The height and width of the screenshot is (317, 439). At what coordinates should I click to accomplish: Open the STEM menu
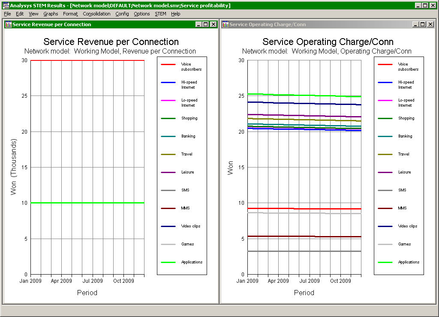point(160,14)
